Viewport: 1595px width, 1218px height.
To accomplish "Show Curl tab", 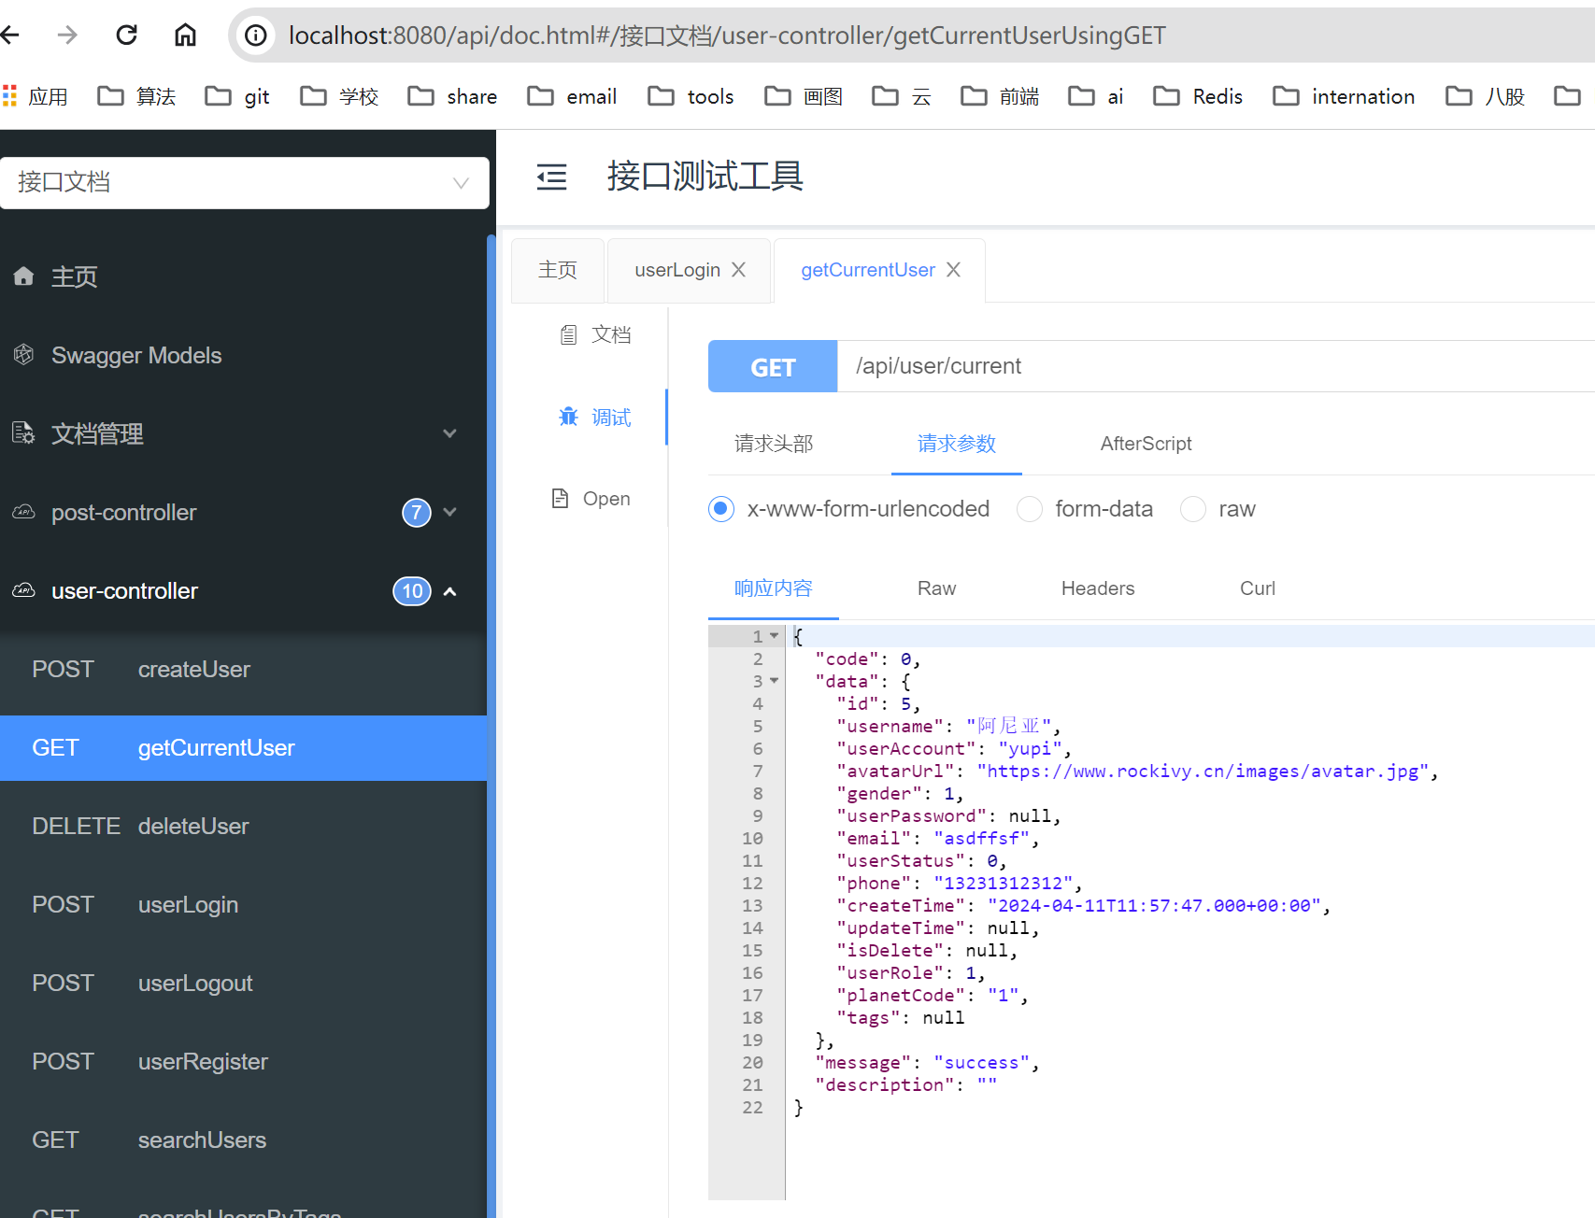I will [1258, 588].
